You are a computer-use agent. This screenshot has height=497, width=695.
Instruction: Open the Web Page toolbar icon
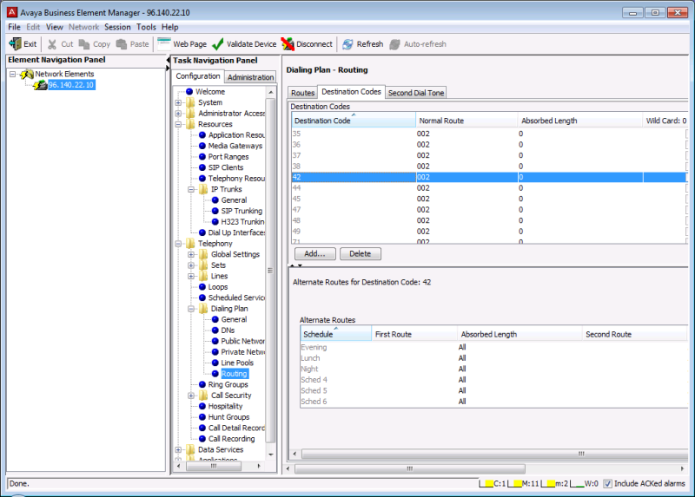164,44
